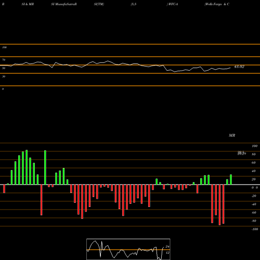260x260 pixels.
Task: Click the MR axis label -80
Action: [x=254, y=221]
